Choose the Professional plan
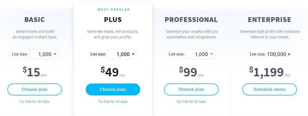 coord(191,89)
